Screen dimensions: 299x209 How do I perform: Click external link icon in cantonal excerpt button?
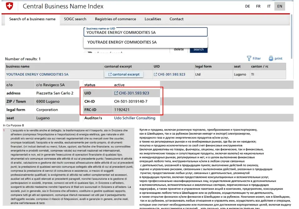tap(110, 74)
